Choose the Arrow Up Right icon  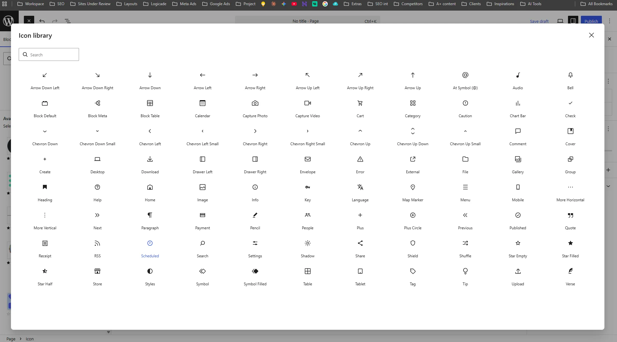(x=360, y=75)
